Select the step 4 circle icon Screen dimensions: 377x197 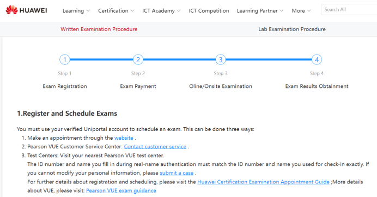[x=317, y=59]
